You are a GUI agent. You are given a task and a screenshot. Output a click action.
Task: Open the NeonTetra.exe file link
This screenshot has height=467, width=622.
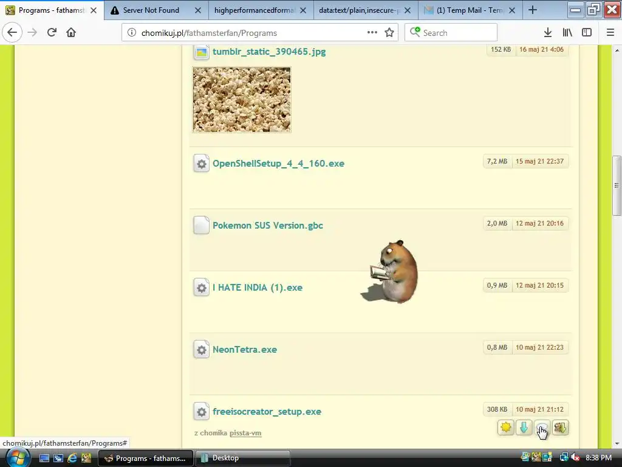click(245, 350)
